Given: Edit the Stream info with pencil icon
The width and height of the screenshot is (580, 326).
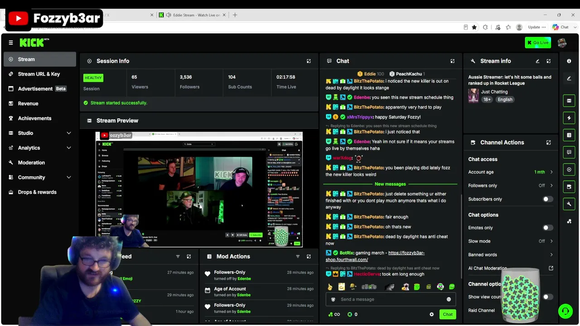Looking at the screenshot, I should coord(537,61).
